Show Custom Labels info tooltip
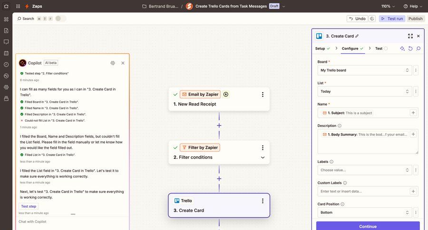The width and height of the screenshot is (428, 230). 345,183
